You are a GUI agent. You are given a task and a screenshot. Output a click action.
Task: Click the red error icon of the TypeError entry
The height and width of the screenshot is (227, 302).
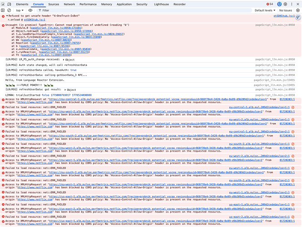tap(3, 25)
